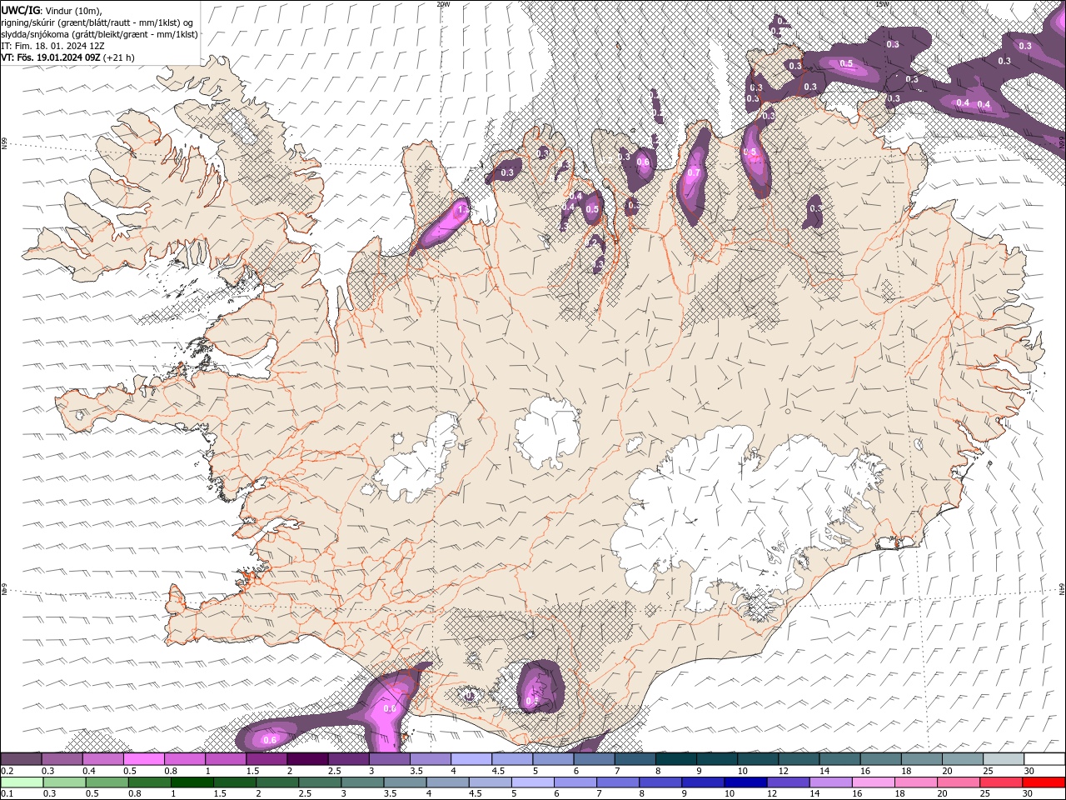Select the bright red 30 swatch, bottom legend row
Screen dimensions: 1066x800
(x=1044, y=782)
